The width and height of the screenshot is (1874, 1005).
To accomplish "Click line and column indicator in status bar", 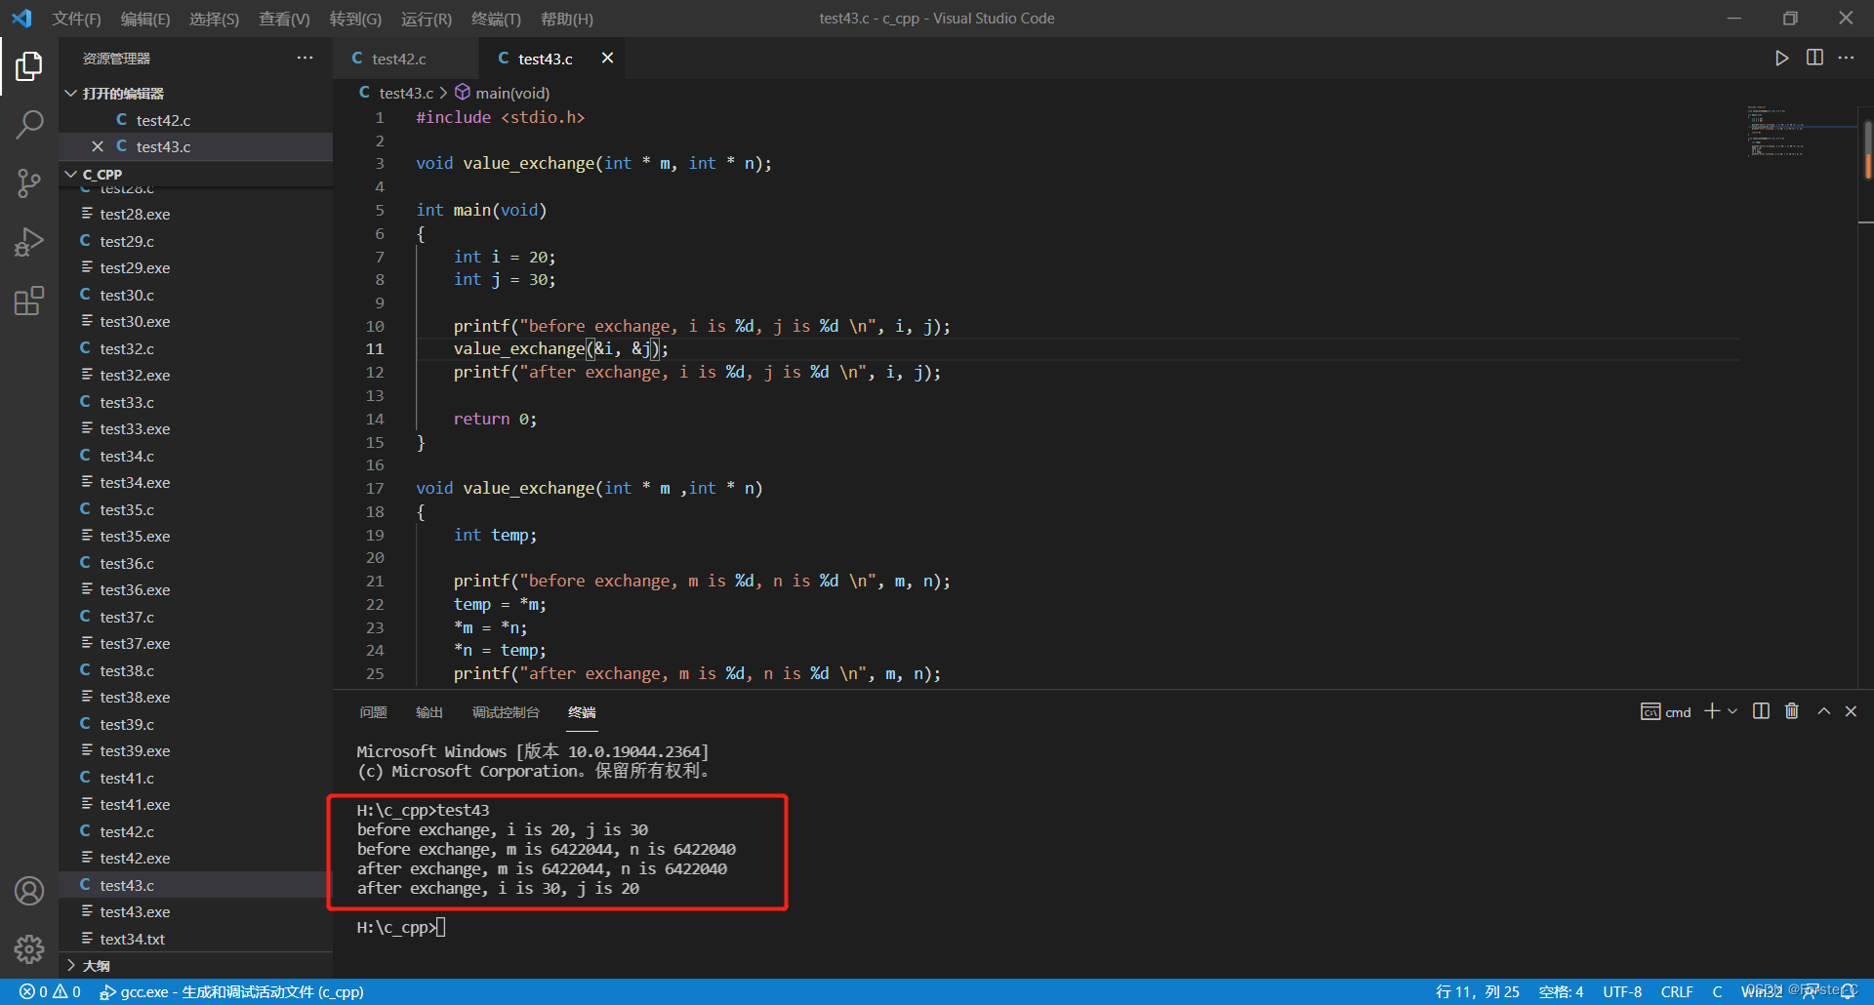I will point(1477,991).
